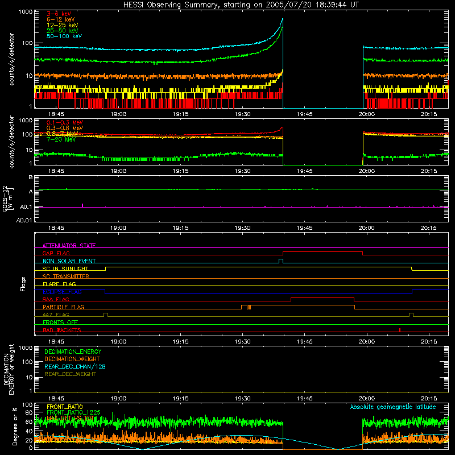Click the Absolute geomagnetic latitude label
The image size is (455, 455).
(x=393, y=407)
